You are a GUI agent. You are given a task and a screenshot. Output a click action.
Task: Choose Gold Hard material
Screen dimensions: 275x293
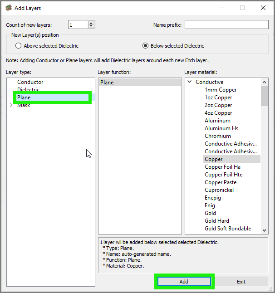point(217,221)
